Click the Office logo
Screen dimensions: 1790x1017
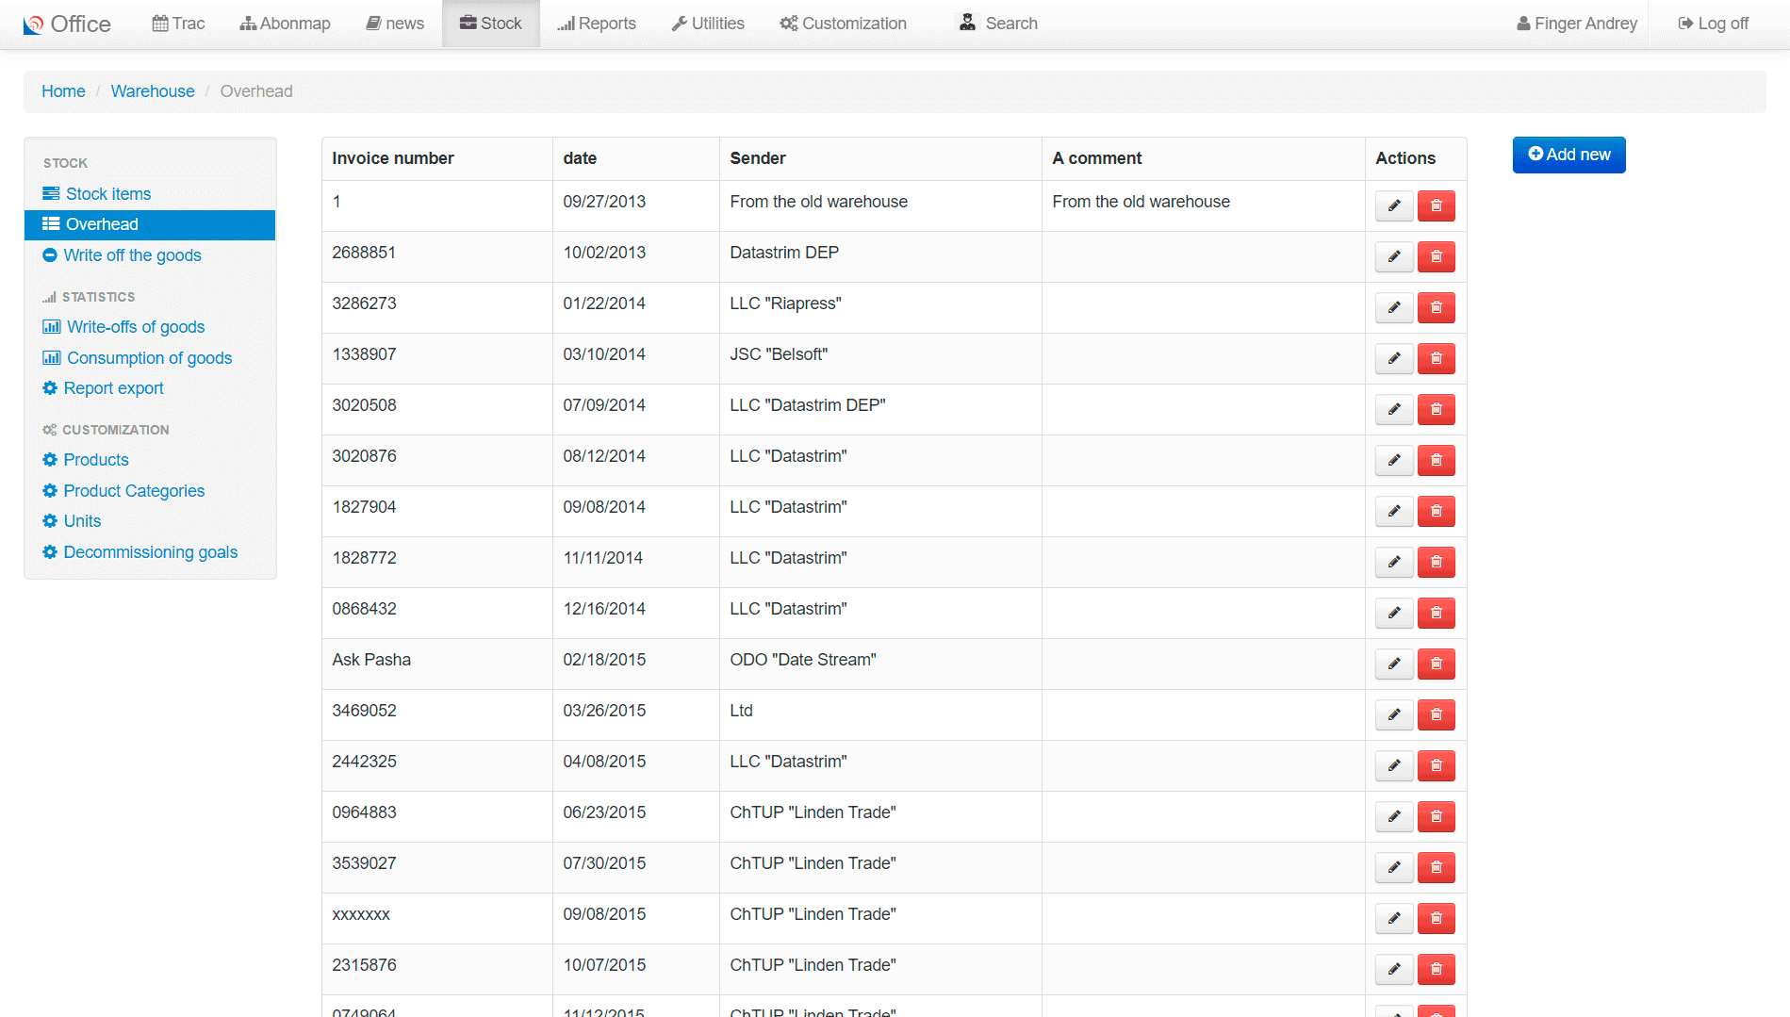pos(67,24)
